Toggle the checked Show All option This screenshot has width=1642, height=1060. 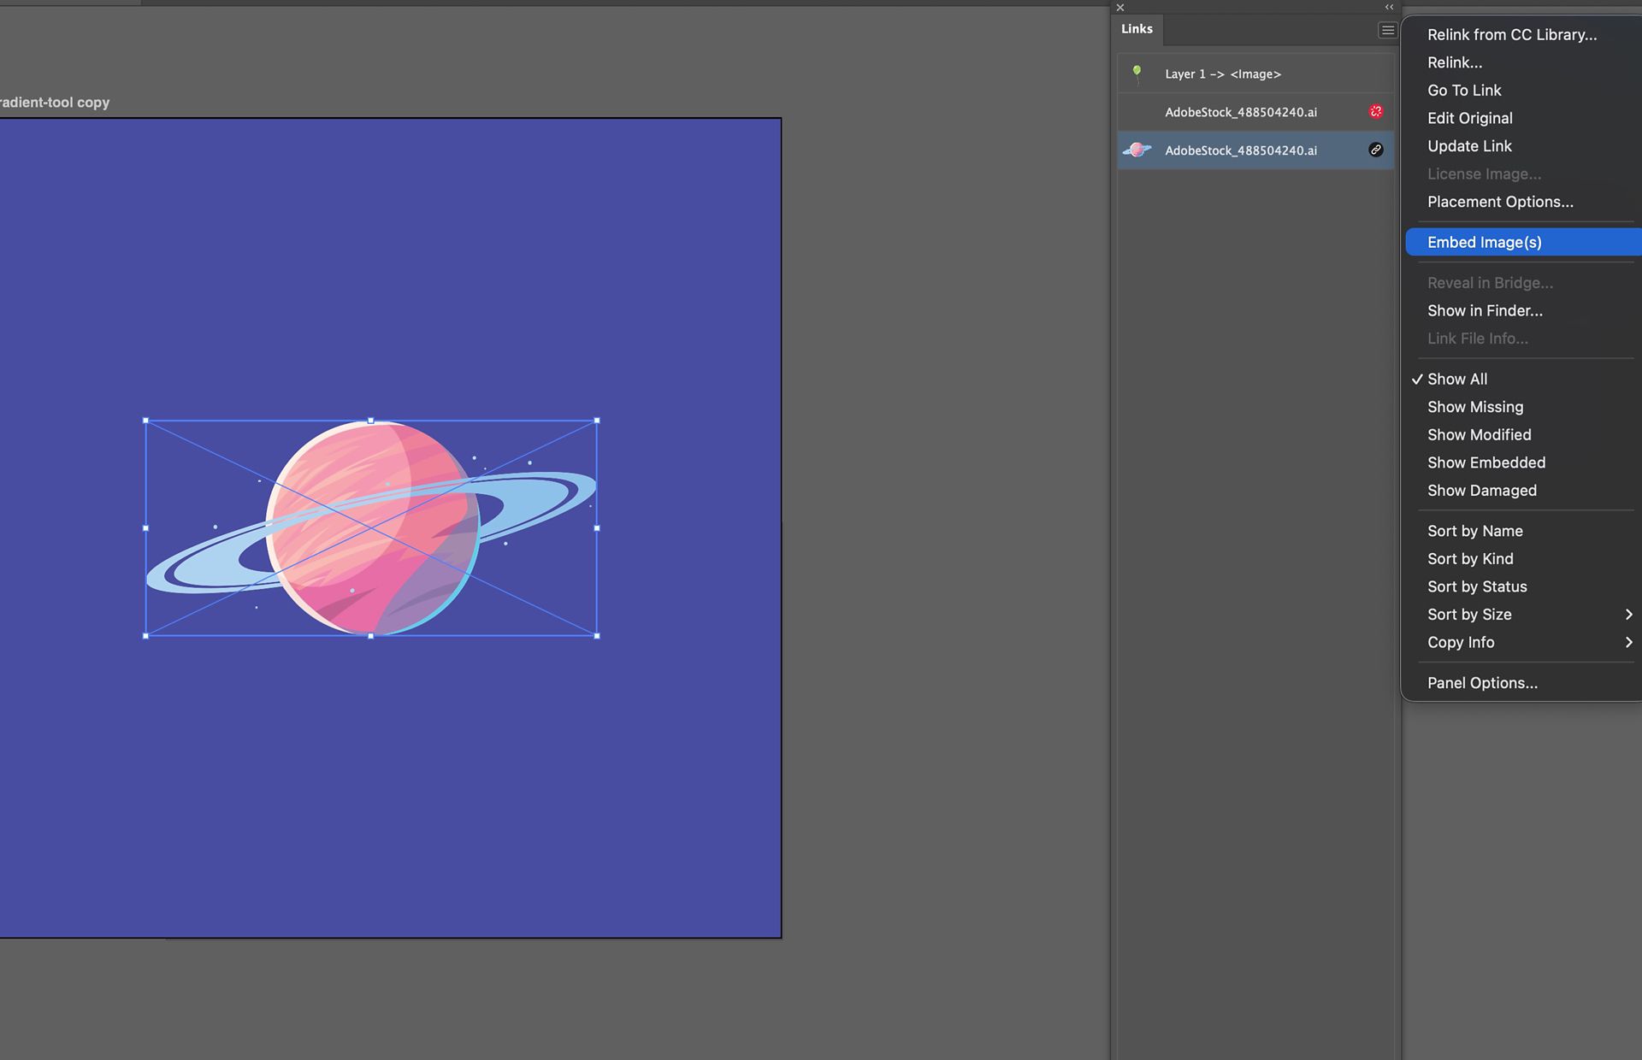point(1456,379)
